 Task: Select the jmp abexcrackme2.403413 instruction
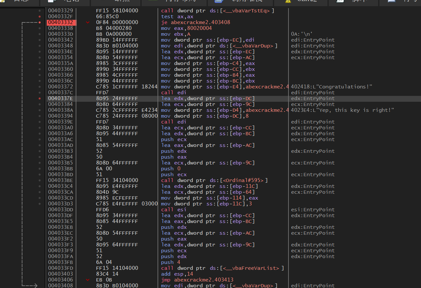[197, 280]
